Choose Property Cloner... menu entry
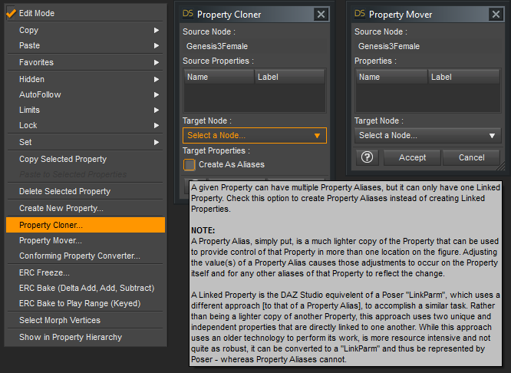The height and width of the screenshot is (373, 511). tap(84, 225)
